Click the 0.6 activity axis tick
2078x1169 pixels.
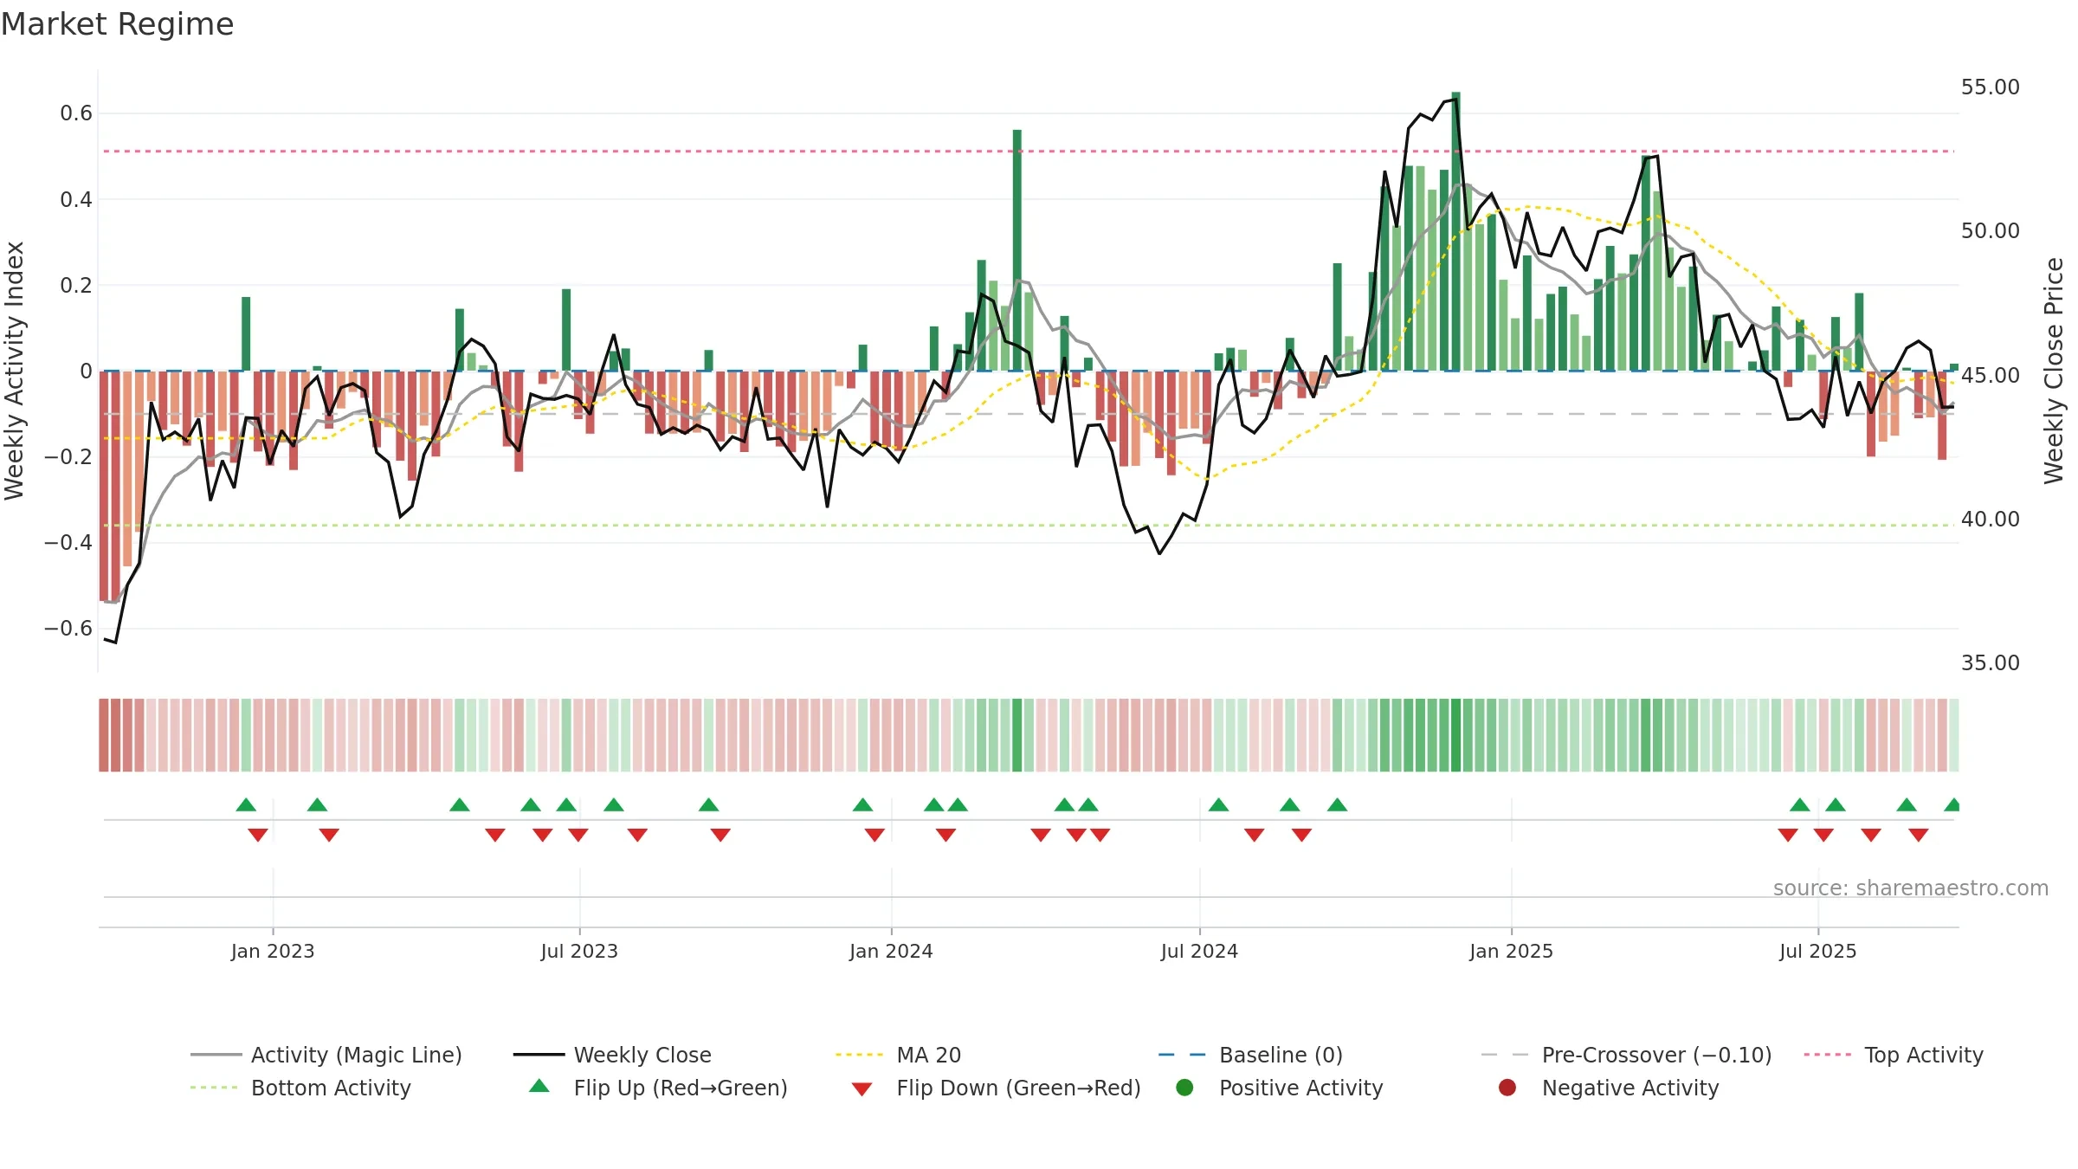click(76, 113)
